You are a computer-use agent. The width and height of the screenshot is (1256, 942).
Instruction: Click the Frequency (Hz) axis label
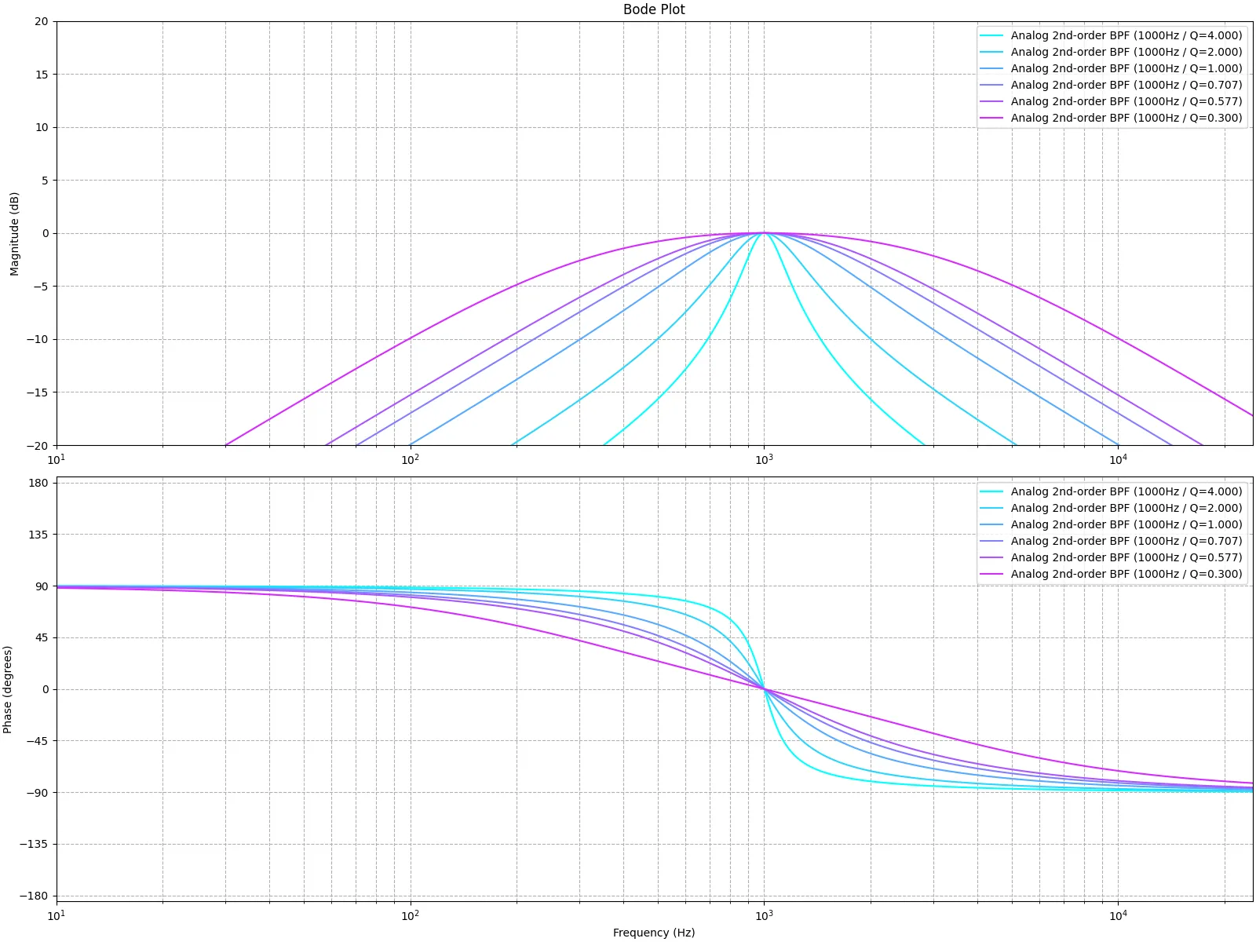[x=653, y=933]
